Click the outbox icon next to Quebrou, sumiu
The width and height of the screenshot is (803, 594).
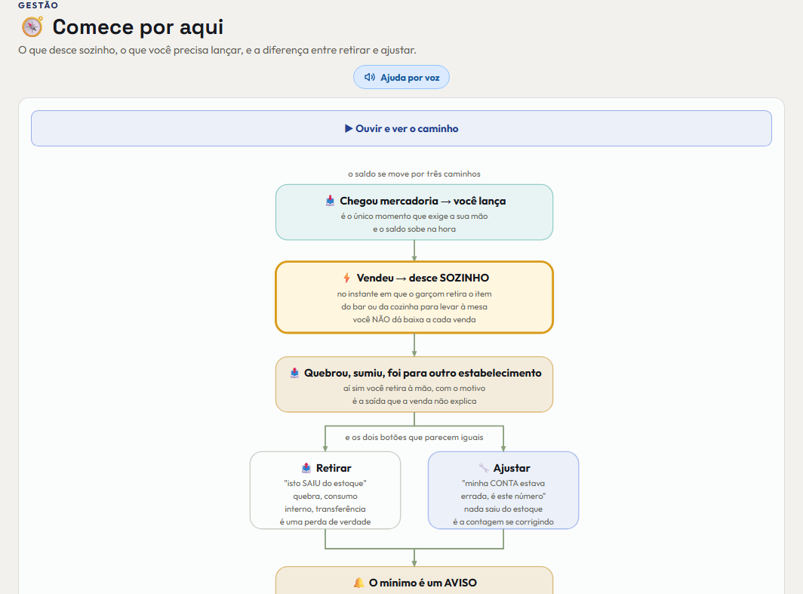coord(294,373)
